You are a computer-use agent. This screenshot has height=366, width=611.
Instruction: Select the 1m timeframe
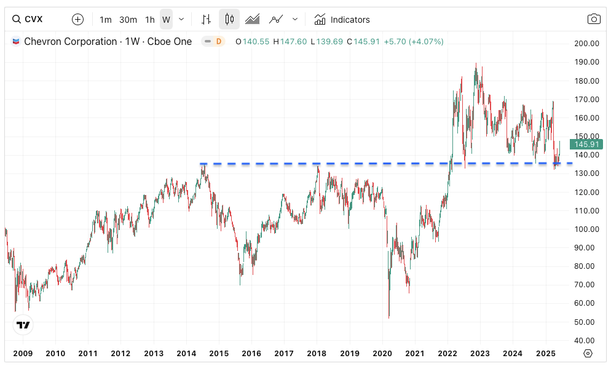tap(106, 20)
